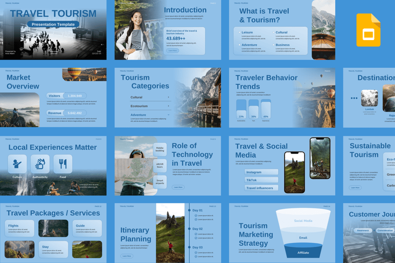Toggle first checkmark under Day 02
The width and height of the screenshot is (395, 263).
(x=196, y=234)
